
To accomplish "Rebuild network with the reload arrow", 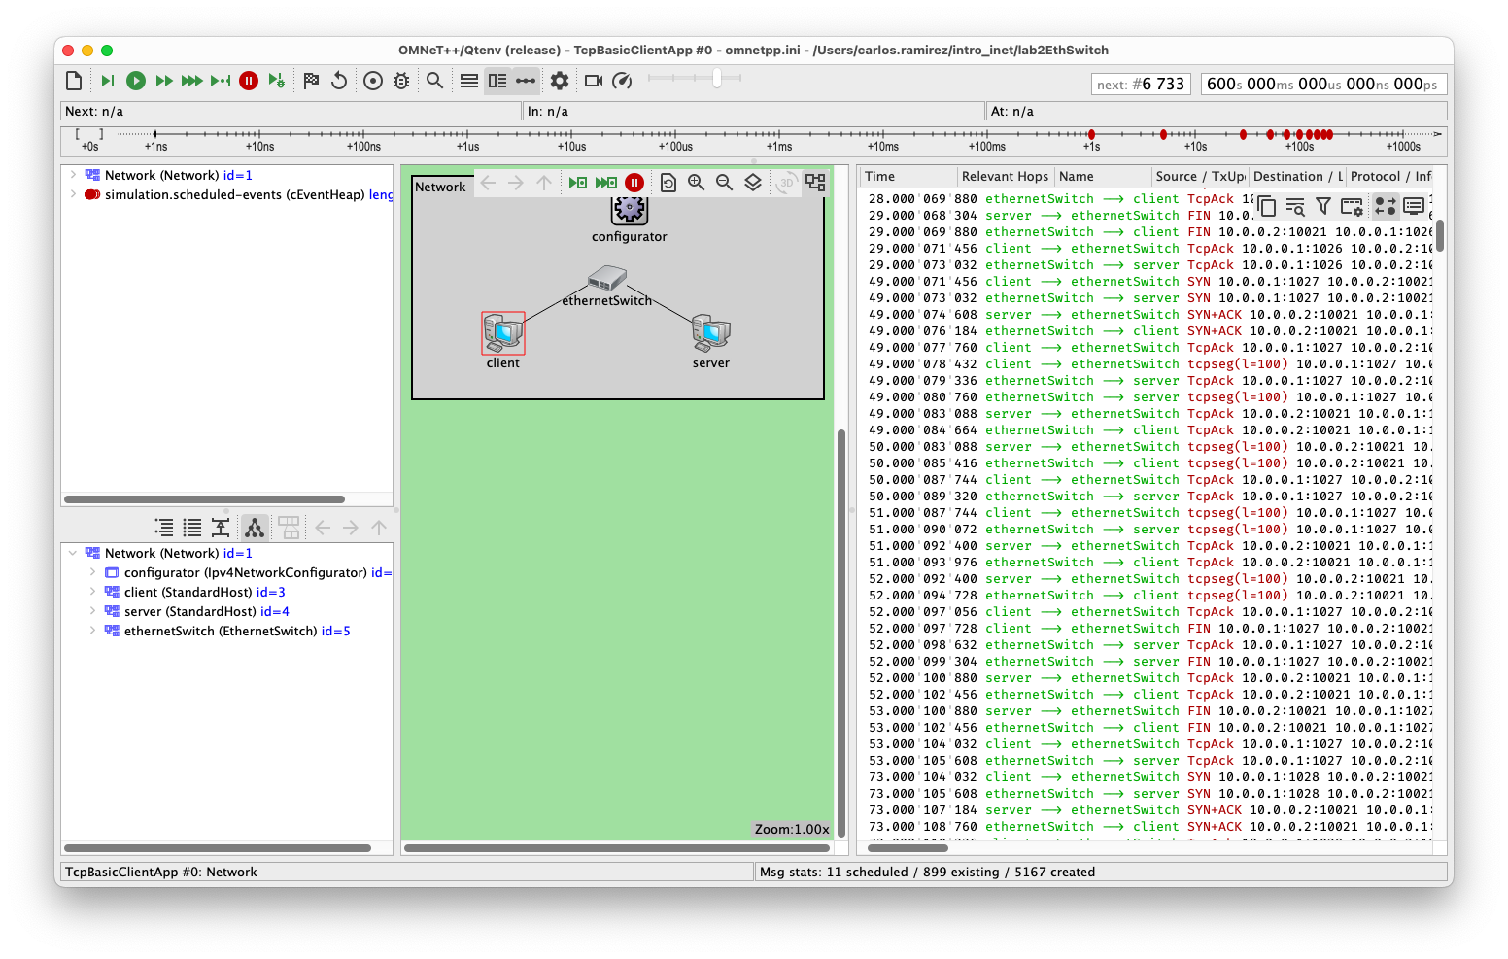I will click(x=339, y=81).
